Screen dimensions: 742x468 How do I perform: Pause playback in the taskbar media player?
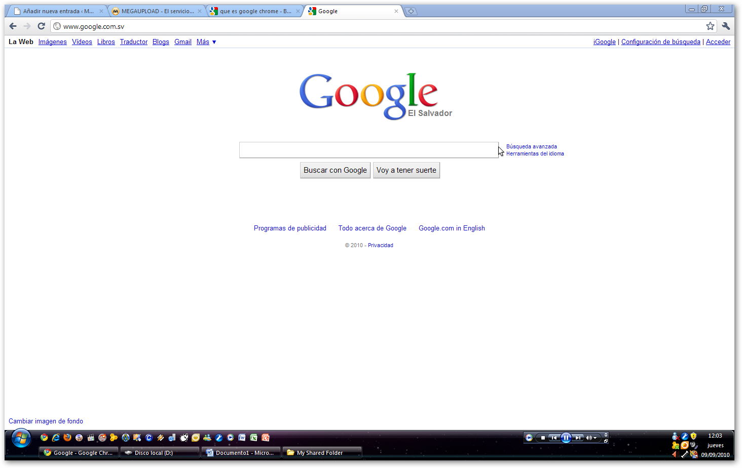tap(566, 438)
